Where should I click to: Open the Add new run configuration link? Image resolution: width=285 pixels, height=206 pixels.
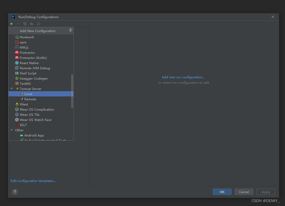pyautogui.click(x=183, y=77)
